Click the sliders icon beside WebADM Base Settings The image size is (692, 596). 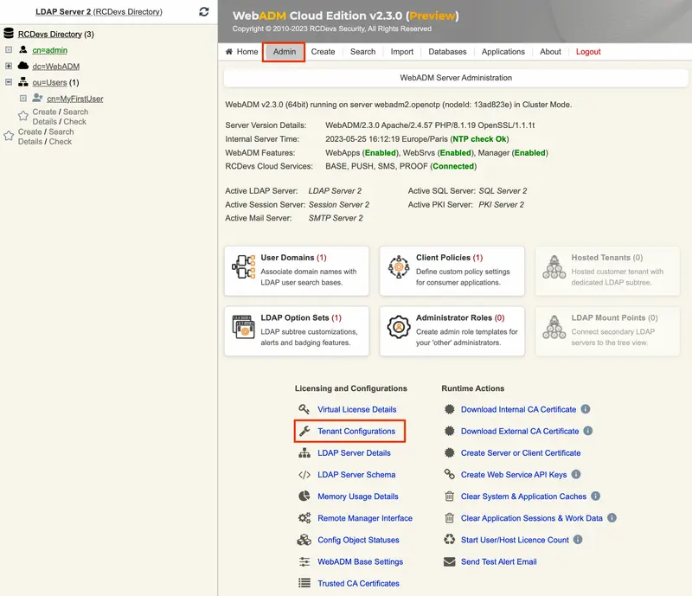(x=304, y=561)
